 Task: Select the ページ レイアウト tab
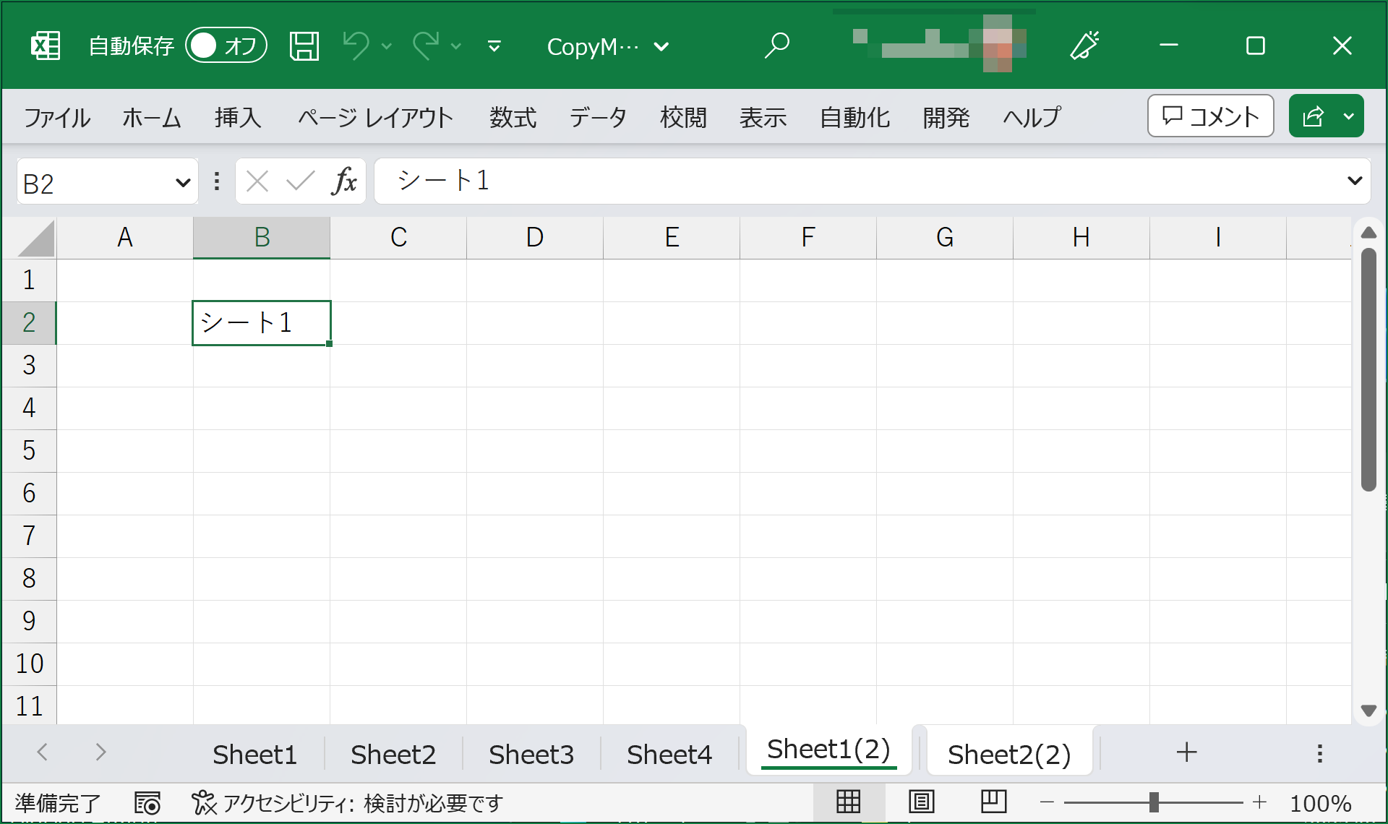tap(375, 117)
